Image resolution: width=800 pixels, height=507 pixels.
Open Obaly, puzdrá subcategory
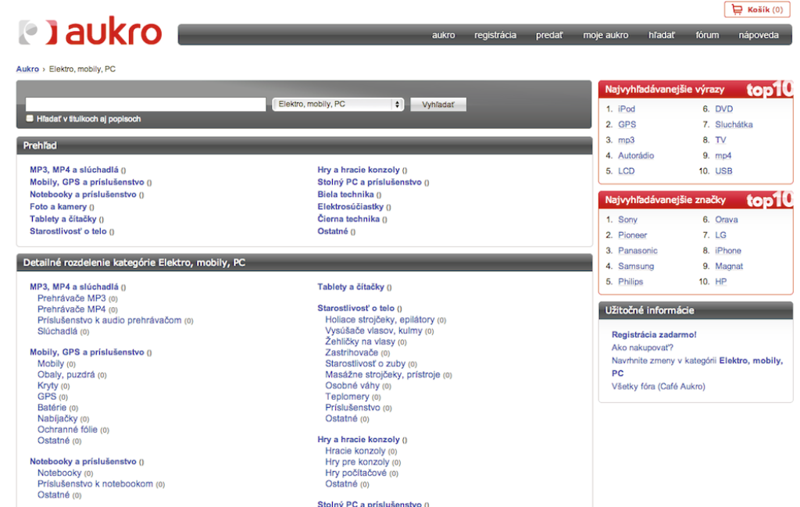(x=66, y=374)
